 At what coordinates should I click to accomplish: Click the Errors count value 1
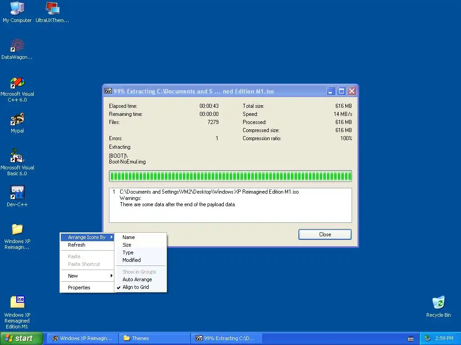tap(217, 138)
